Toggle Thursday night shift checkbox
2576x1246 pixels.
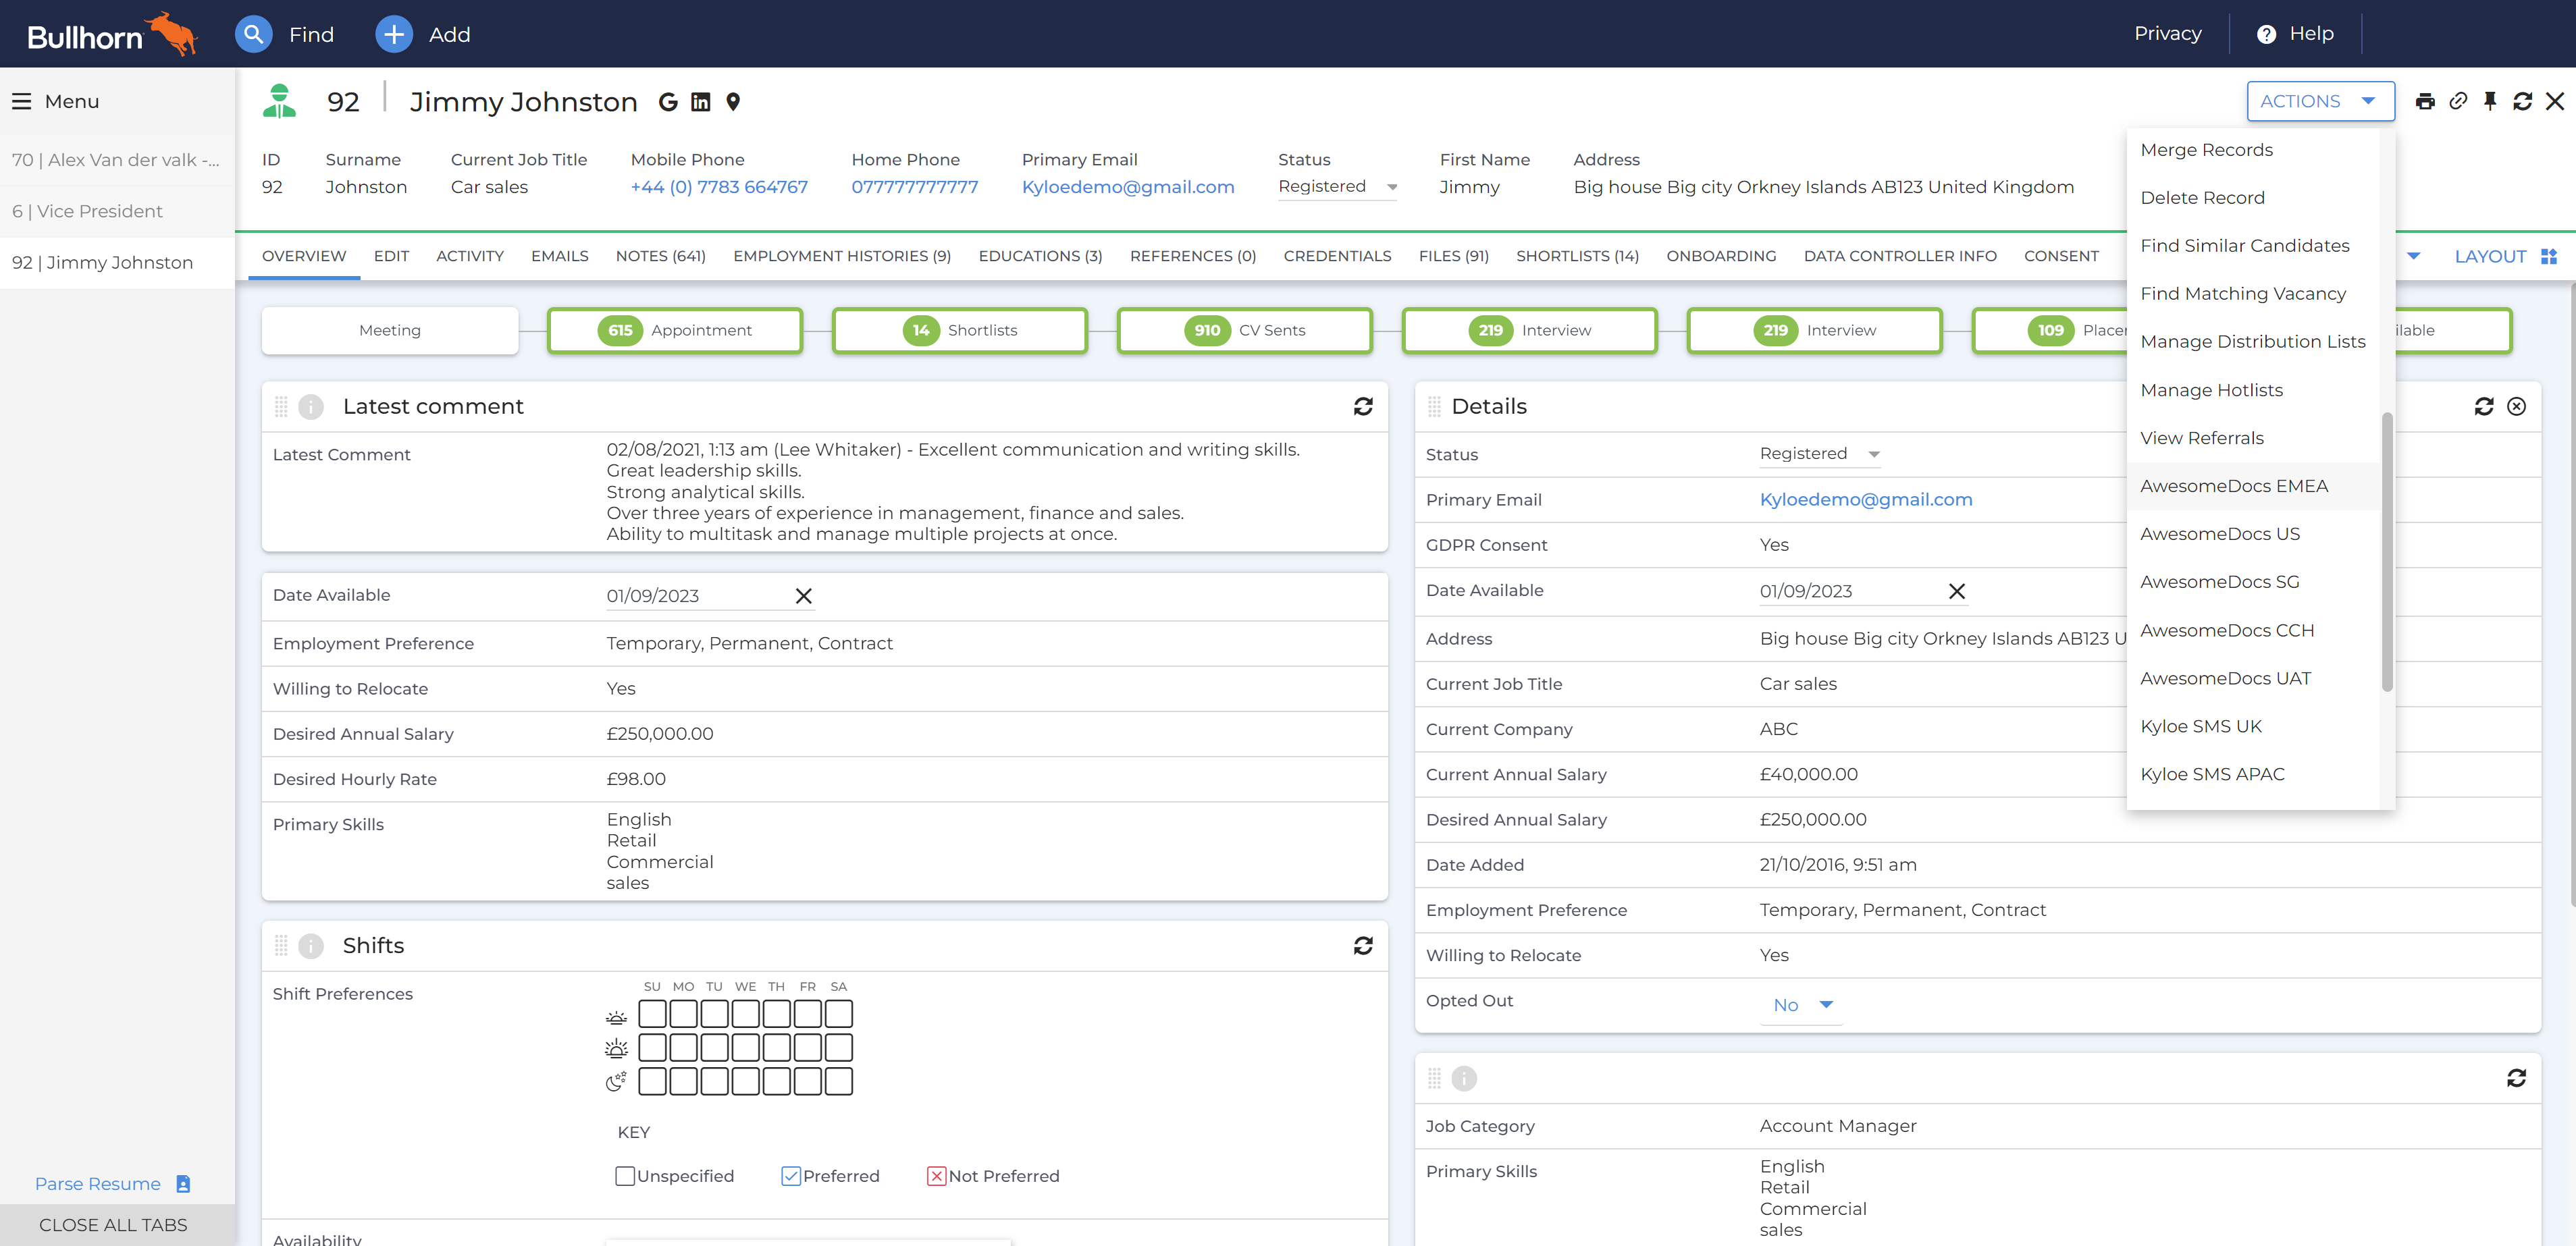(x=777, y=1081)
